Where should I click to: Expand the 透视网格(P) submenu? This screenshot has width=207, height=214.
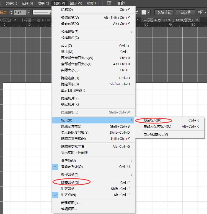click(94, 175)
